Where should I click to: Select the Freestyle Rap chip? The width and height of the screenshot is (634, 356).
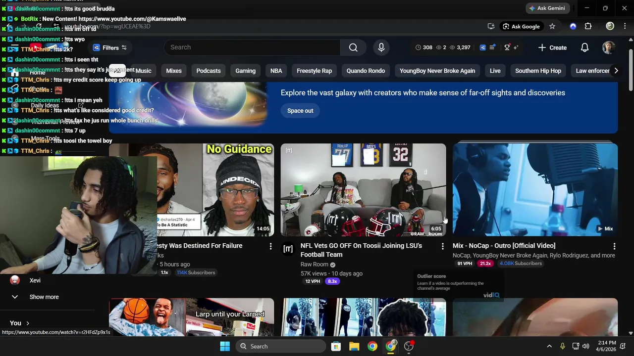click(314, 71)
